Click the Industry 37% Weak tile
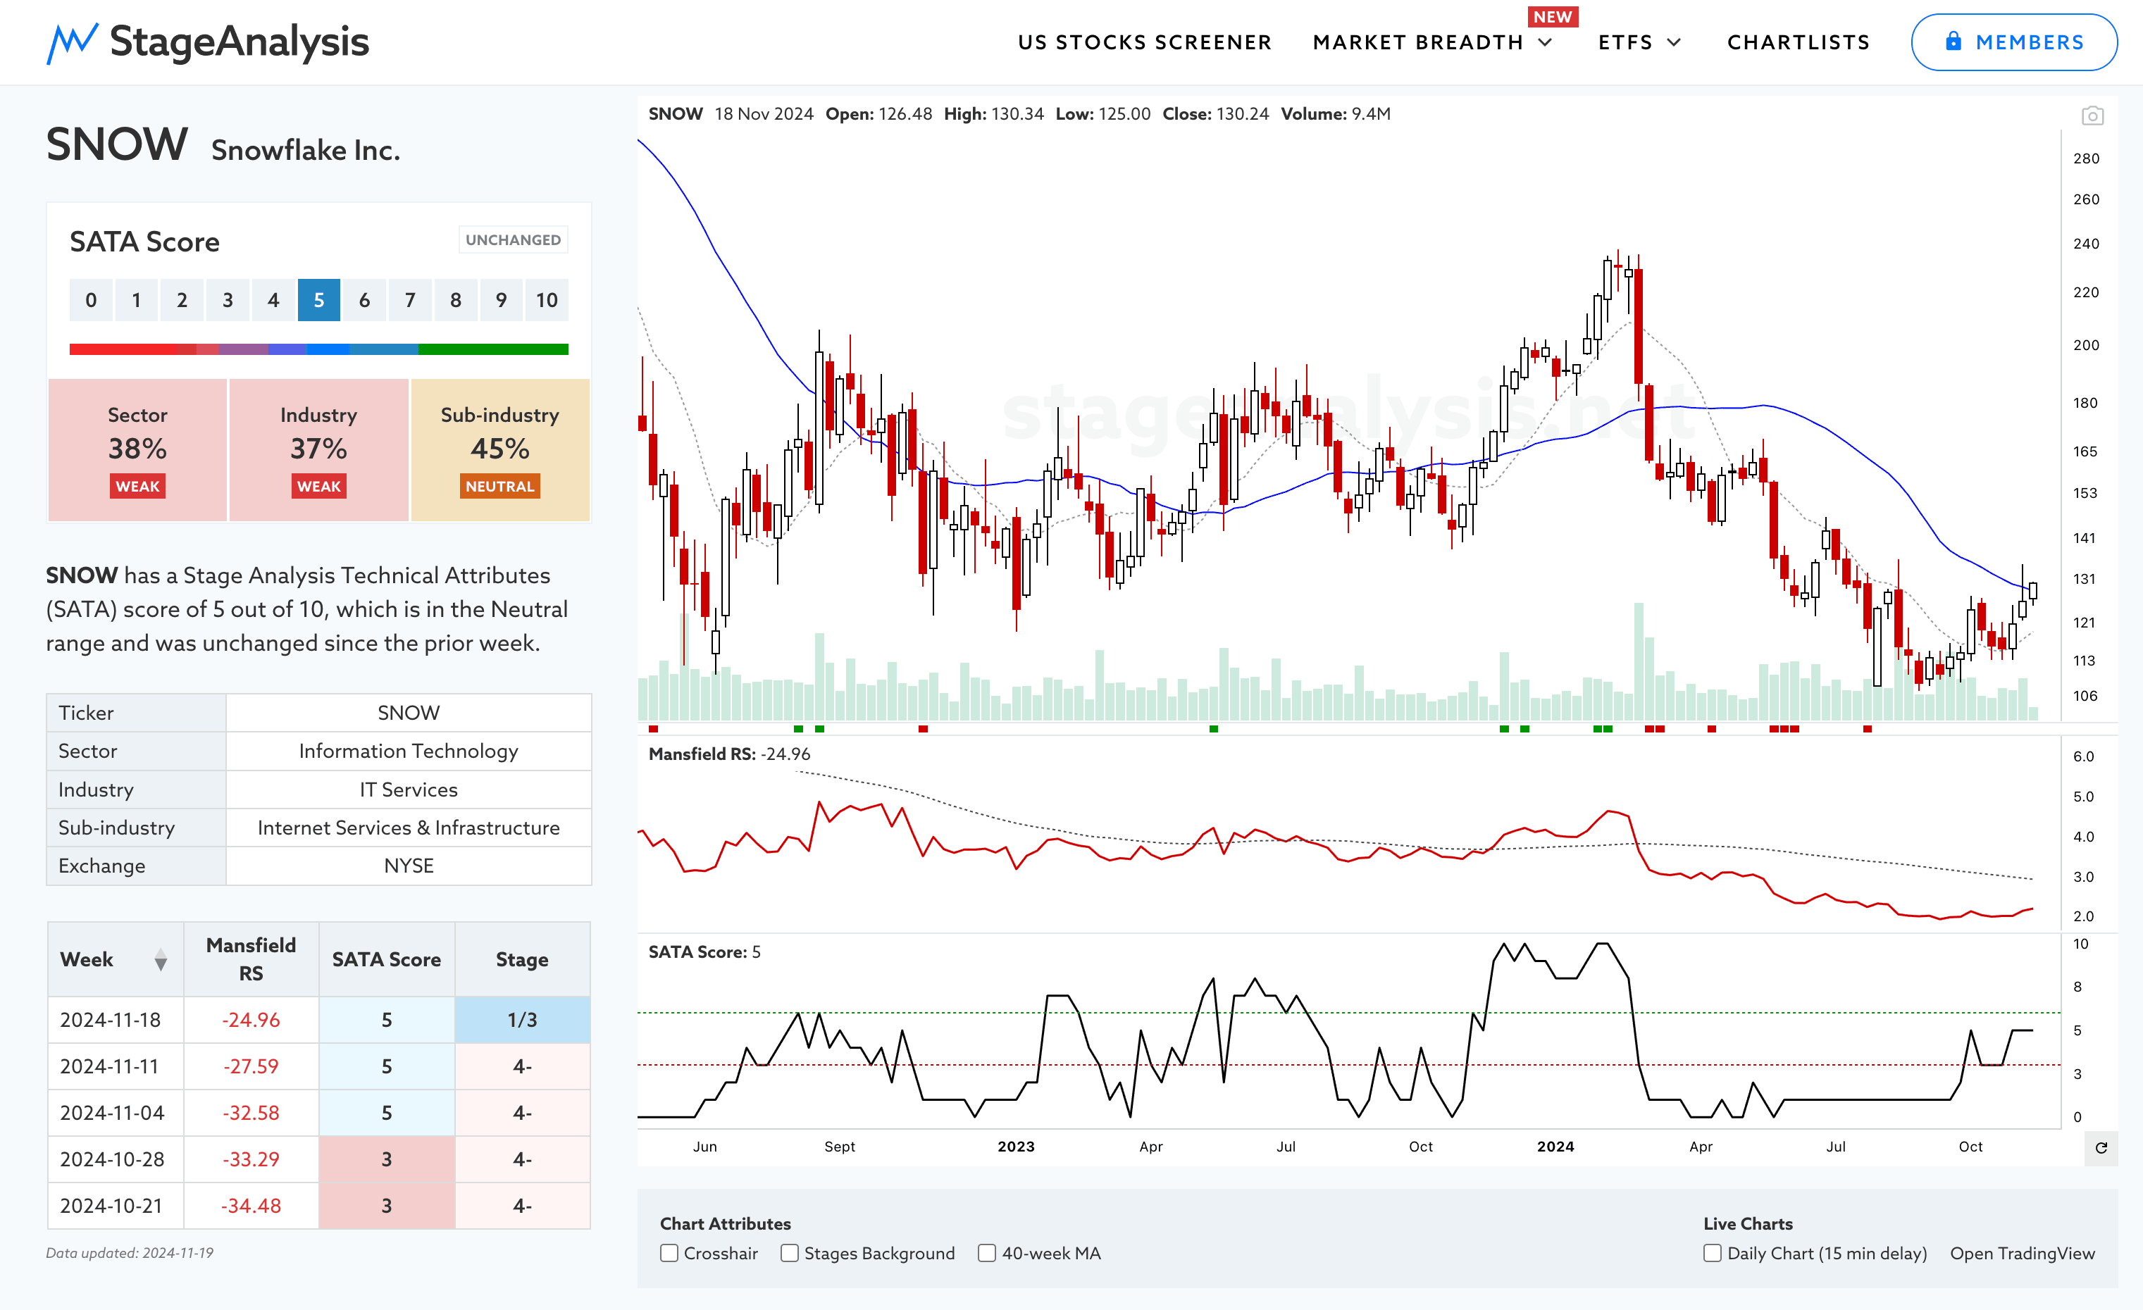 tap(318, 449)
